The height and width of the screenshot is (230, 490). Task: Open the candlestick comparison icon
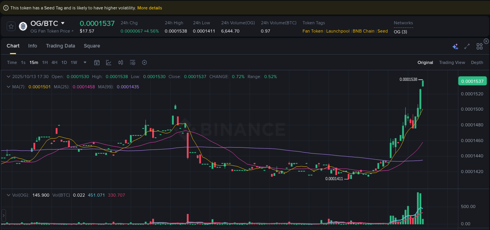tap(120, 62)
